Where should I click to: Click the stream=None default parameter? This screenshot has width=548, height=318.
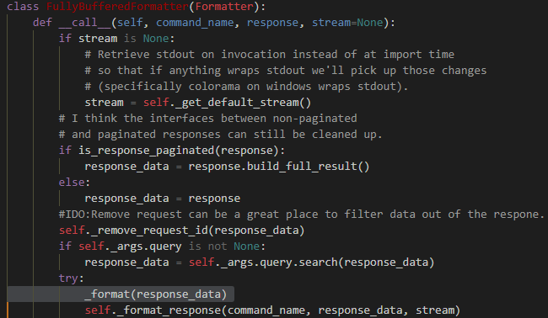347,23
